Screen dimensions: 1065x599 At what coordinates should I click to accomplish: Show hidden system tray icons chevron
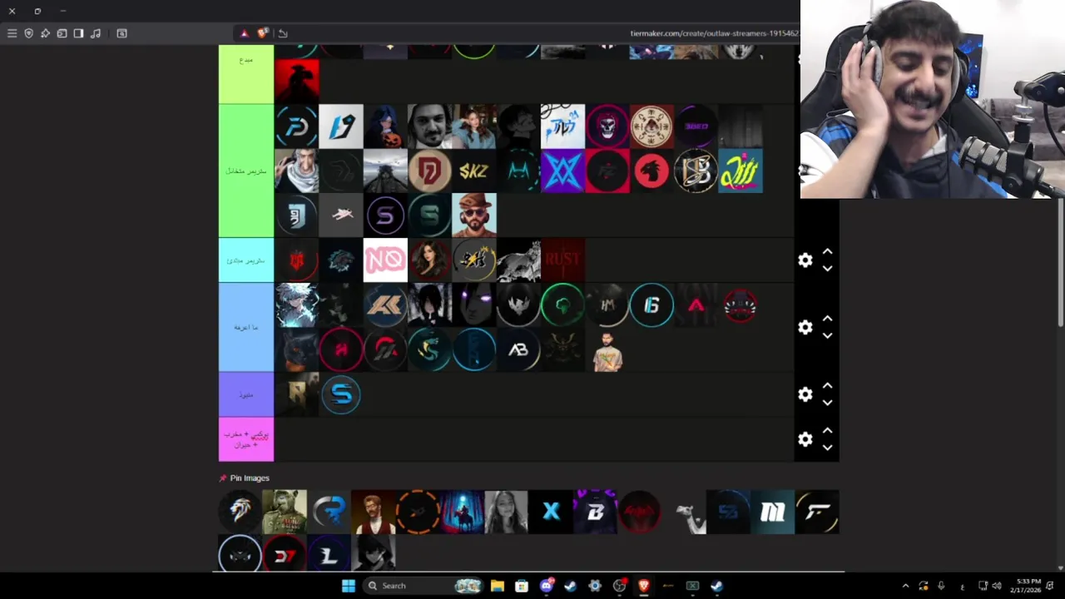905,586
